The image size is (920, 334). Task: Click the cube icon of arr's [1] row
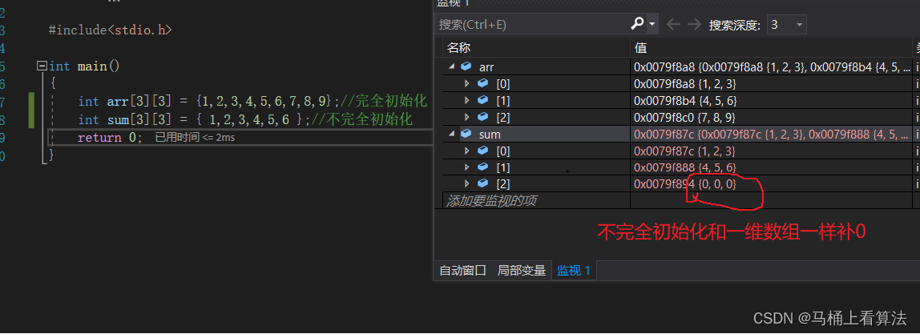(x=482, y=100)
